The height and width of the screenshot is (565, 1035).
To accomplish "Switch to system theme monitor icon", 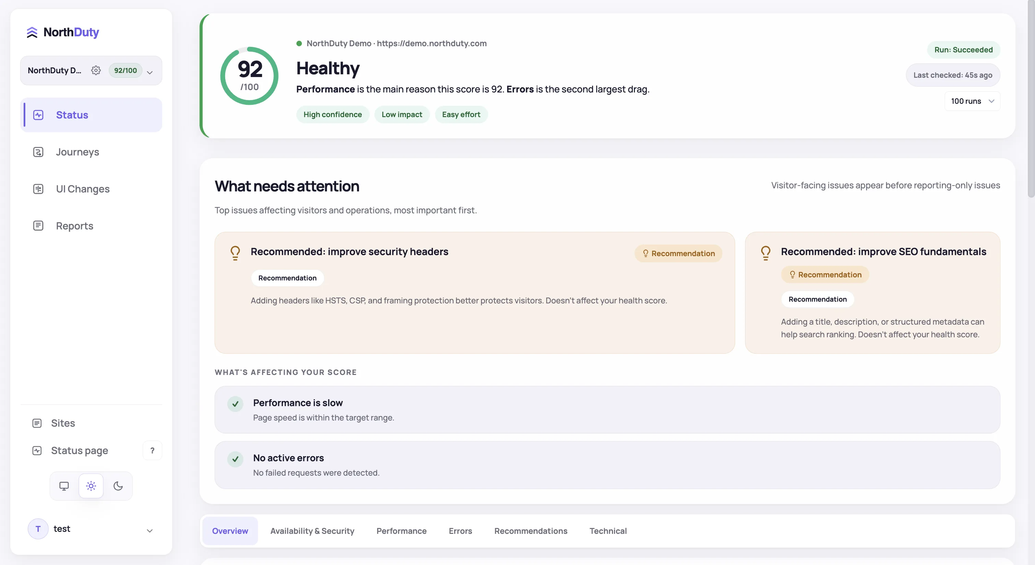I will click(64, 486).
